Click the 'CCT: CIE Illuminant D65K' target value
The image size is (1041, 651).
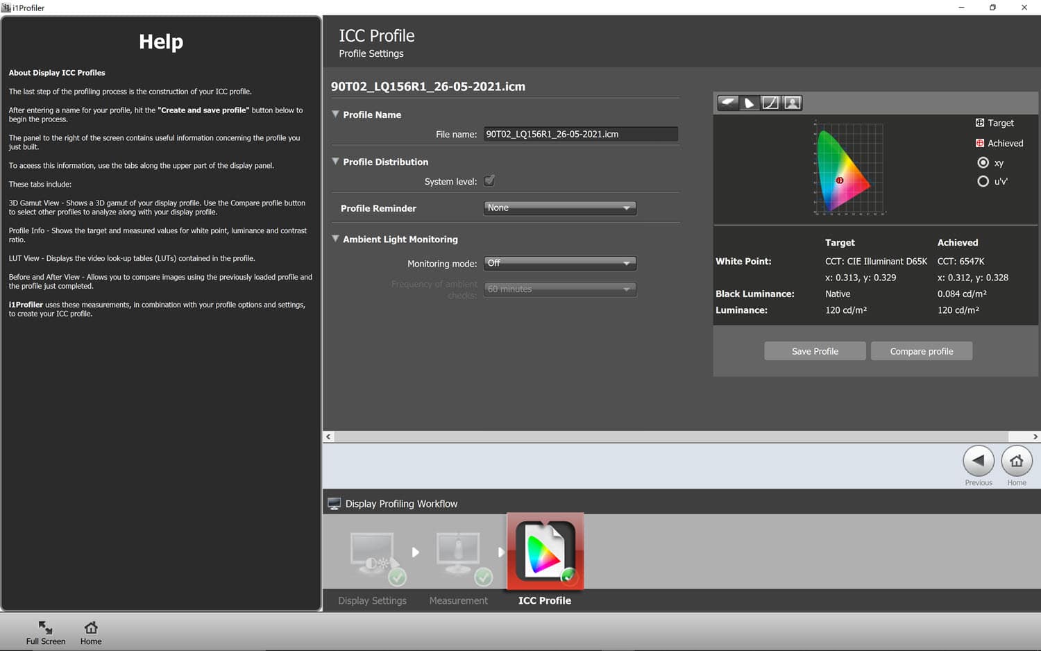(877, 261)
